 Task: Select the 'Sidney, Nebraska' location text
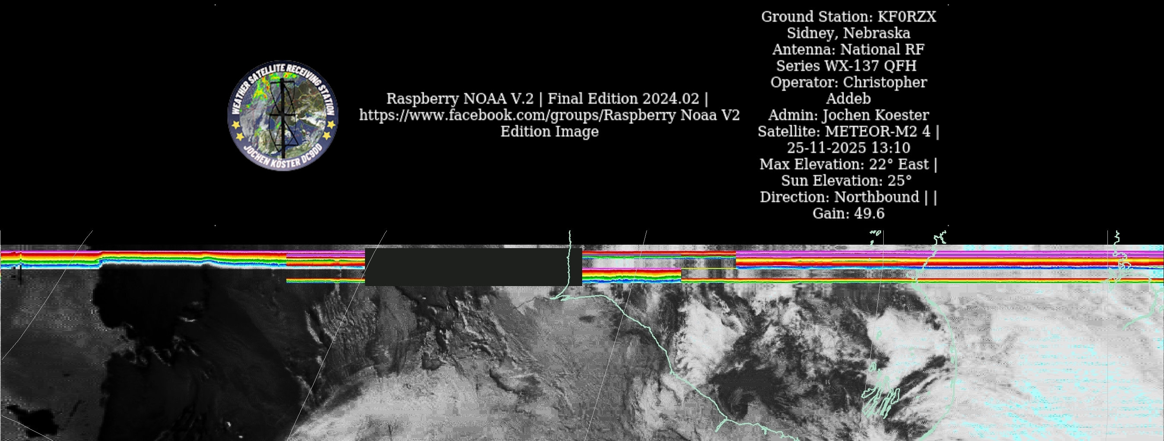point(848,33)
